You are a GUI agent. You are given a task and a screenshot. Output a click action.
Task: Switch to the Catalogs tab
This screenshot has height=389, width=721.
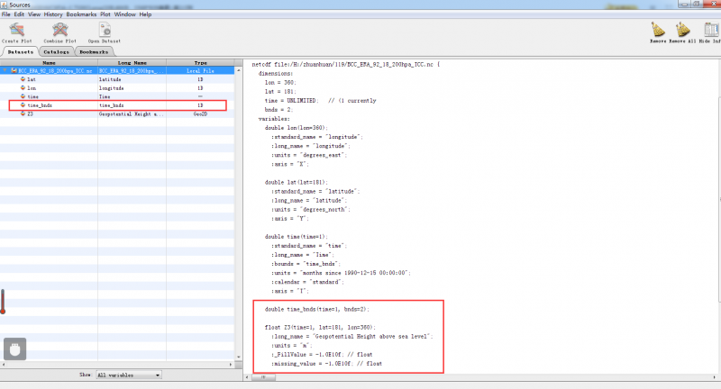point(57,52)
